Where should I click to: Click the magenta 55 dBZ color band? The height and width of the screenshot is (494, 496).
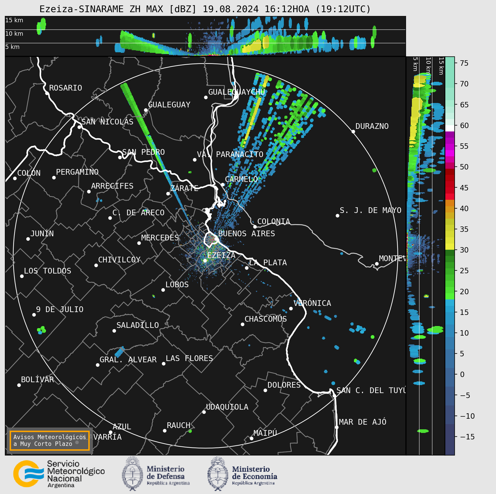point(450,146)
